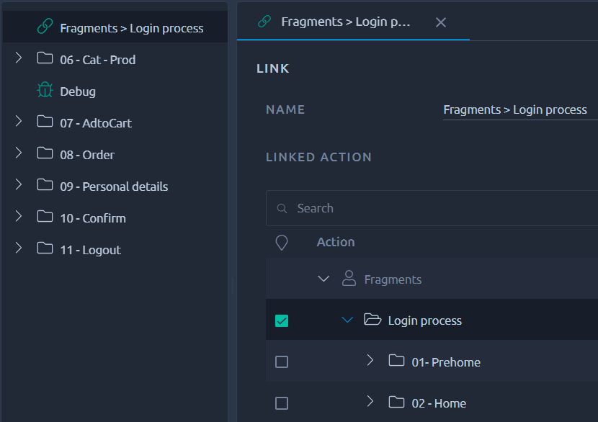Expand the 07 - AdtoCart folder

(18, 121)
